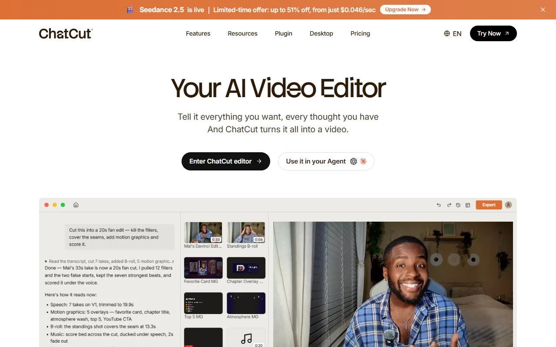
Task: Click the ChatCut logo
Action: click(x=66, y=33)
